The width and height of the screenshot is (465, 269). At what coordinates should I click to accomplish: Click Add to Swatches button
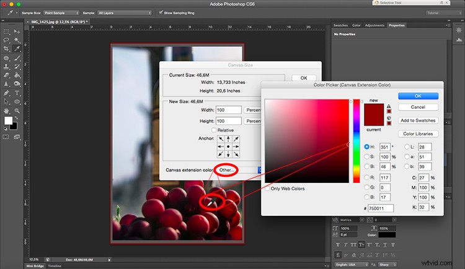tap(418, 121)
